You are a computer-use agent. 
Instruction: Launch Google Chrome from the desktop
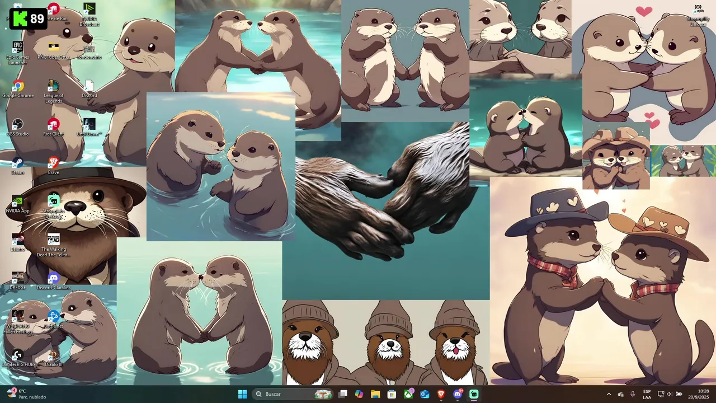click(18, 90)
